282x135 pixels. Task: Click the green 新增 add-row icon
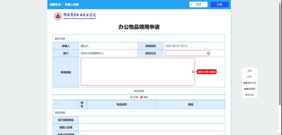(x=131, y=97)
